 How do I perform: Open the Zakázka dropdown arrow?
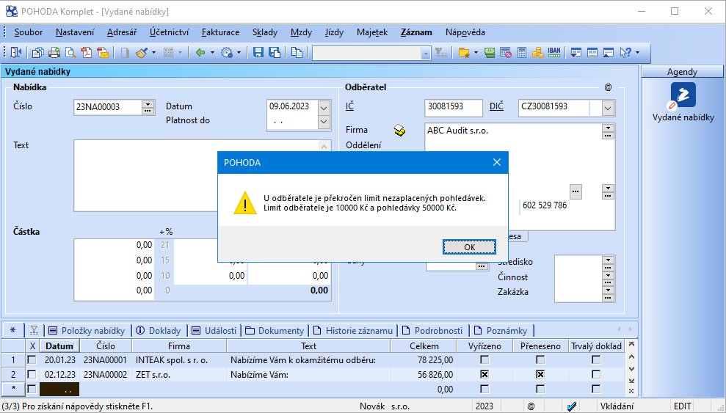(608, 290)
